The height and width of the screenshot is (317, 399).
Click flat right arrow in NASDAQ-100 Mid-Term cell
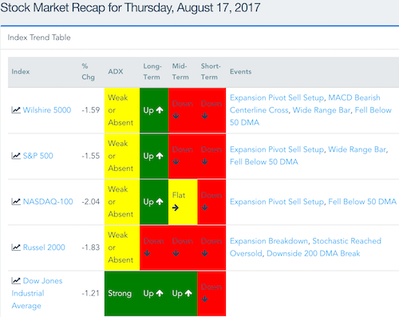(x=176, y=208)
